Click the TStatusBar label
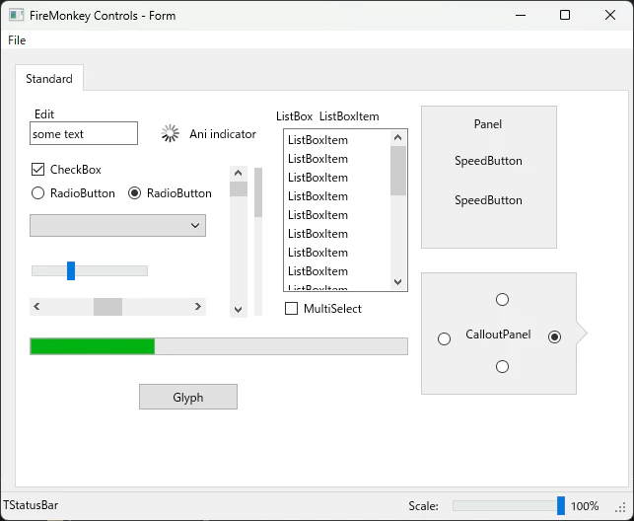Viewport: 634px width, 521px height. pyautogui.click(x=32, y=505)
